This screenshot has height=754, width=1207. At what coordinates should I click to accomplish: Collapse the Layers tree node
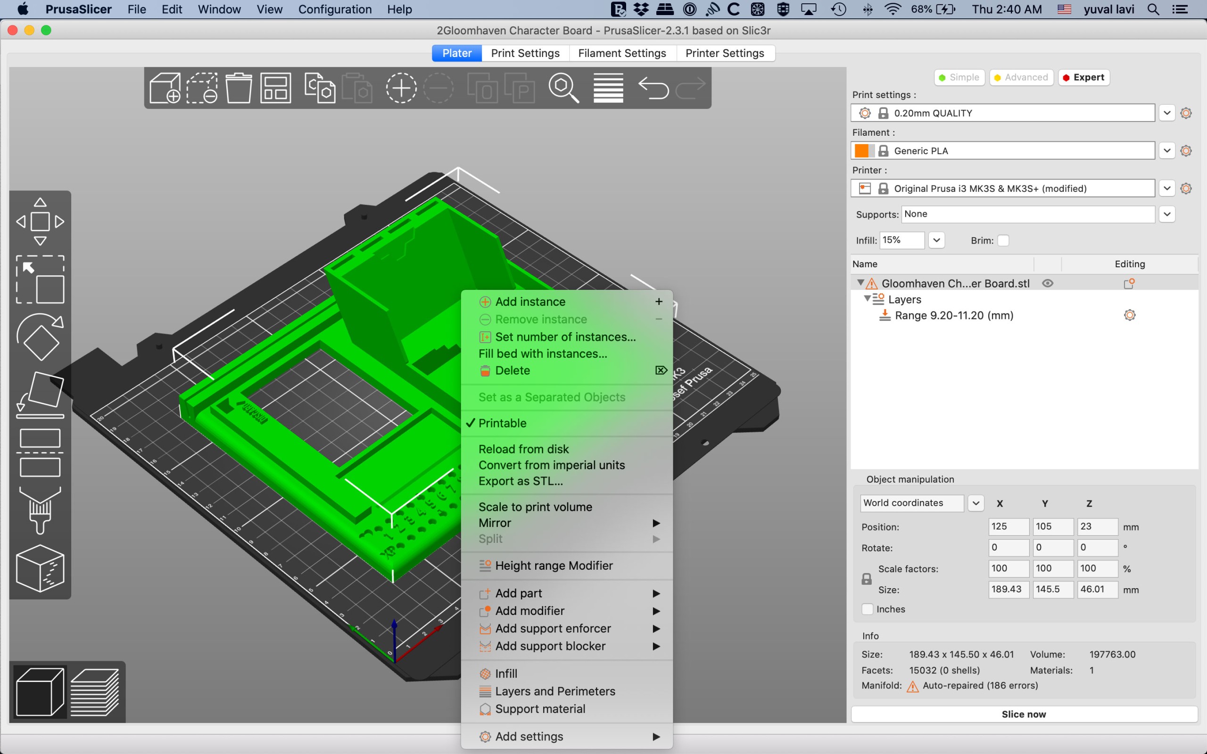[x=868, y=299]
